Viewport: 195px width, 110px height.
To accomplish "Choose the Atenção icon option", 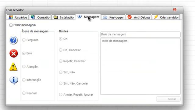I will click(x=24, y=67).
